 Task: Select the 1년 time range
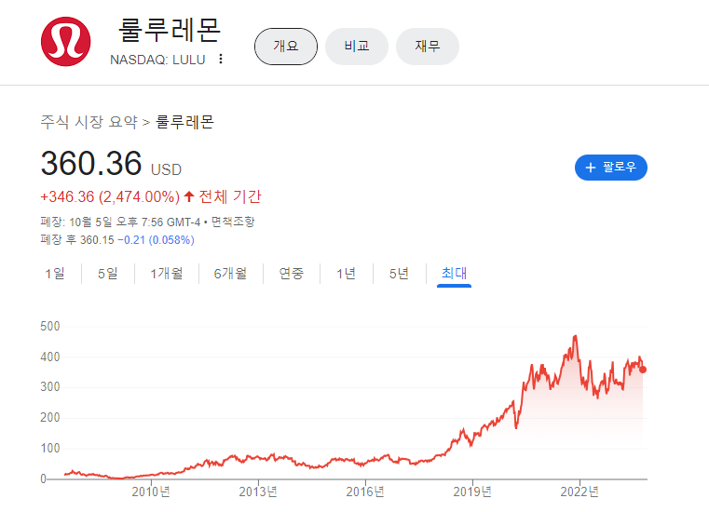point(346,274)
